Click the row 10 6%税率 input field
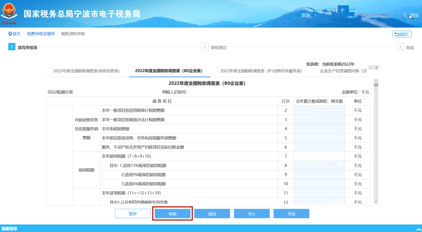 319,184
